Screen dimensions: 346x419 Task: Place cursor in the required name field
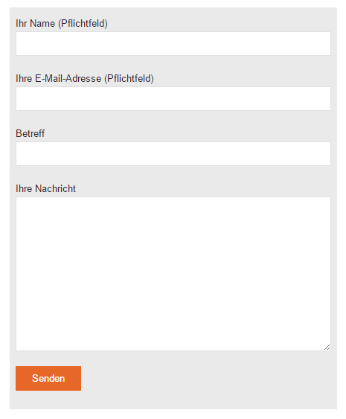(173, 44)
